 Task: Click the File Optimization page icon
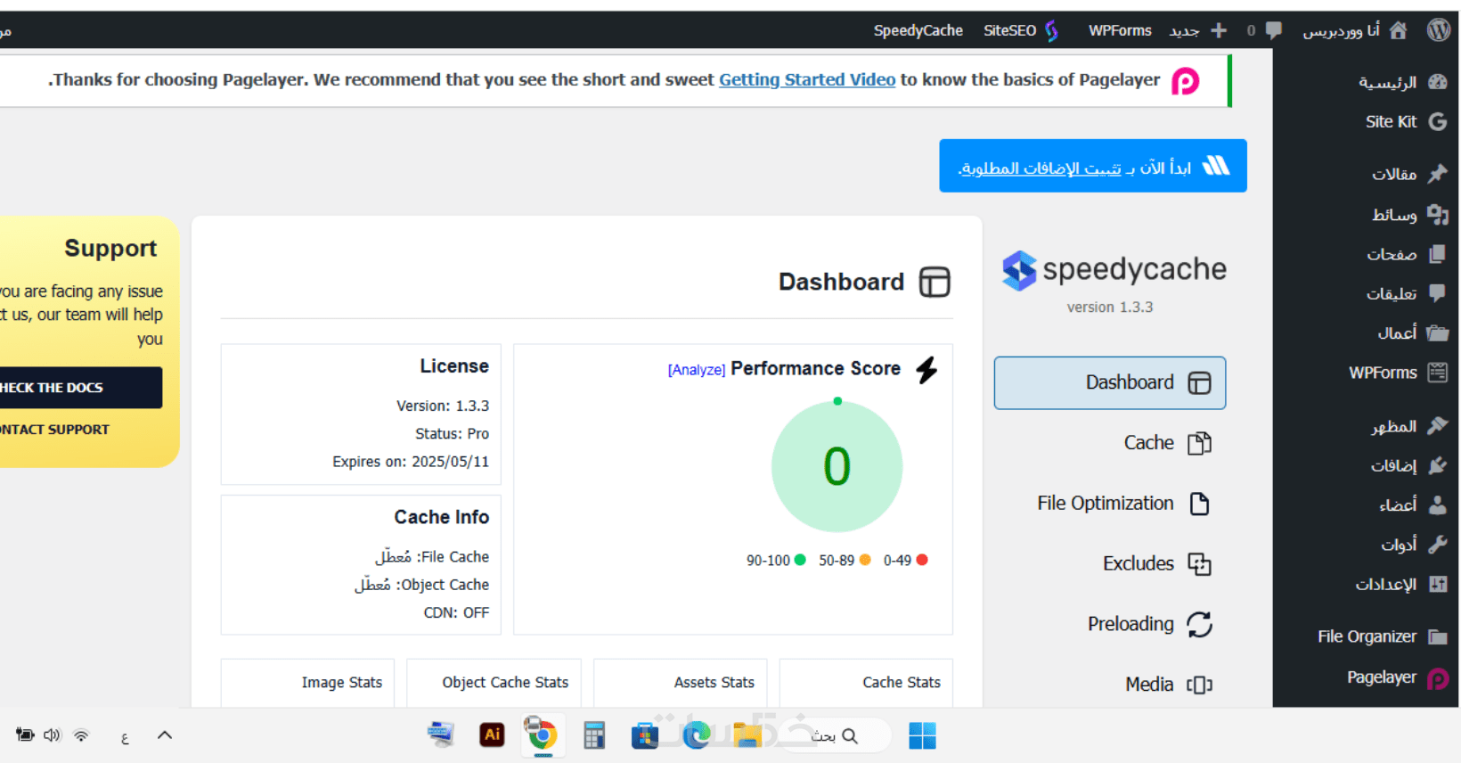point(1200,504)
